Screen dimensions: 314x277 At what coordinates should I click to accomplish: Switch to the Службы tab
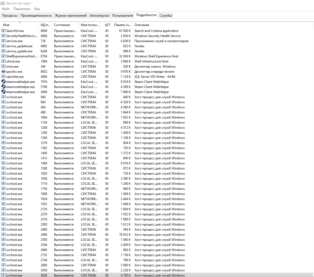click(166, 16)
